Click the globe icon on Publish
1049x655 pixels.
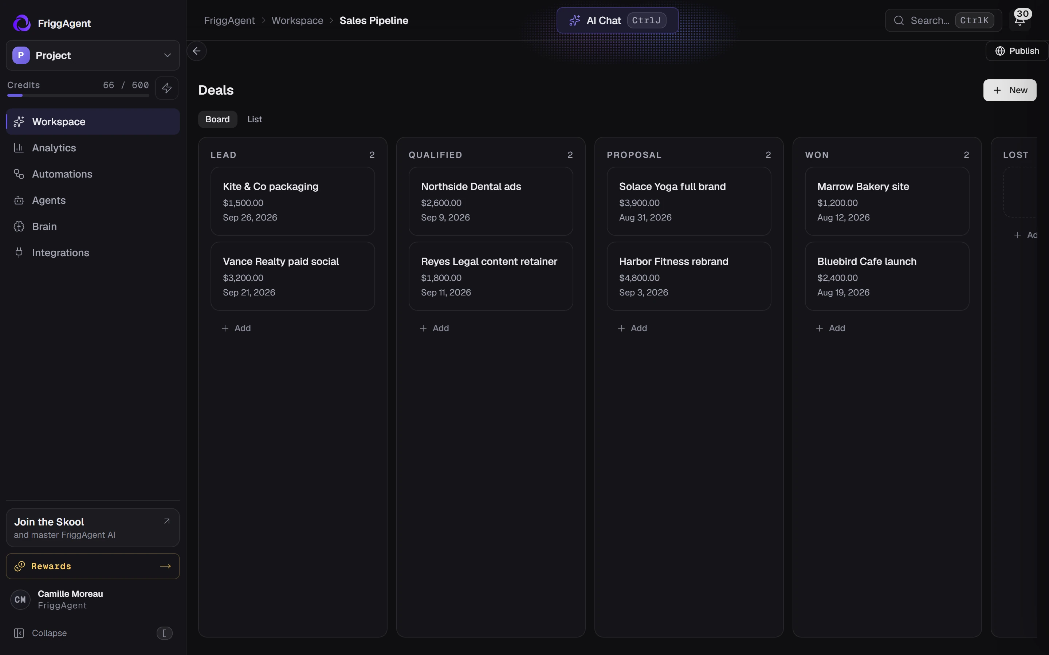point(1000,51)
